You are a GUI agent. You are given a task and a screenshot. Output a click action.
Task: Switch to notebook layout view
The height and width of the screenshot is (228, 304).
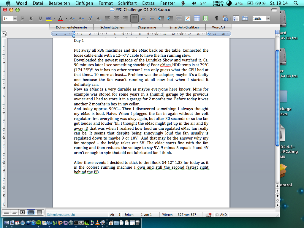click(x=39, y=212)
